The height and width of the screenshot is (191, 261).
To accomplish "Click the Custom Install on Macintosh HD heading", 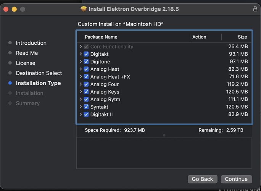I will [121, 24].
